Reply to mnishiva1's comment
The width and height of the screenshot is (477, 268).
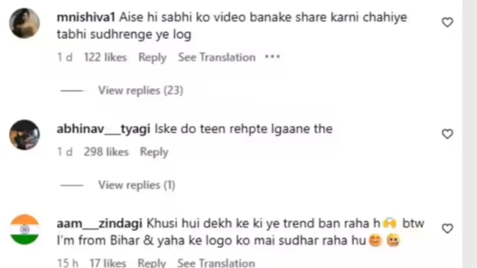152,57
